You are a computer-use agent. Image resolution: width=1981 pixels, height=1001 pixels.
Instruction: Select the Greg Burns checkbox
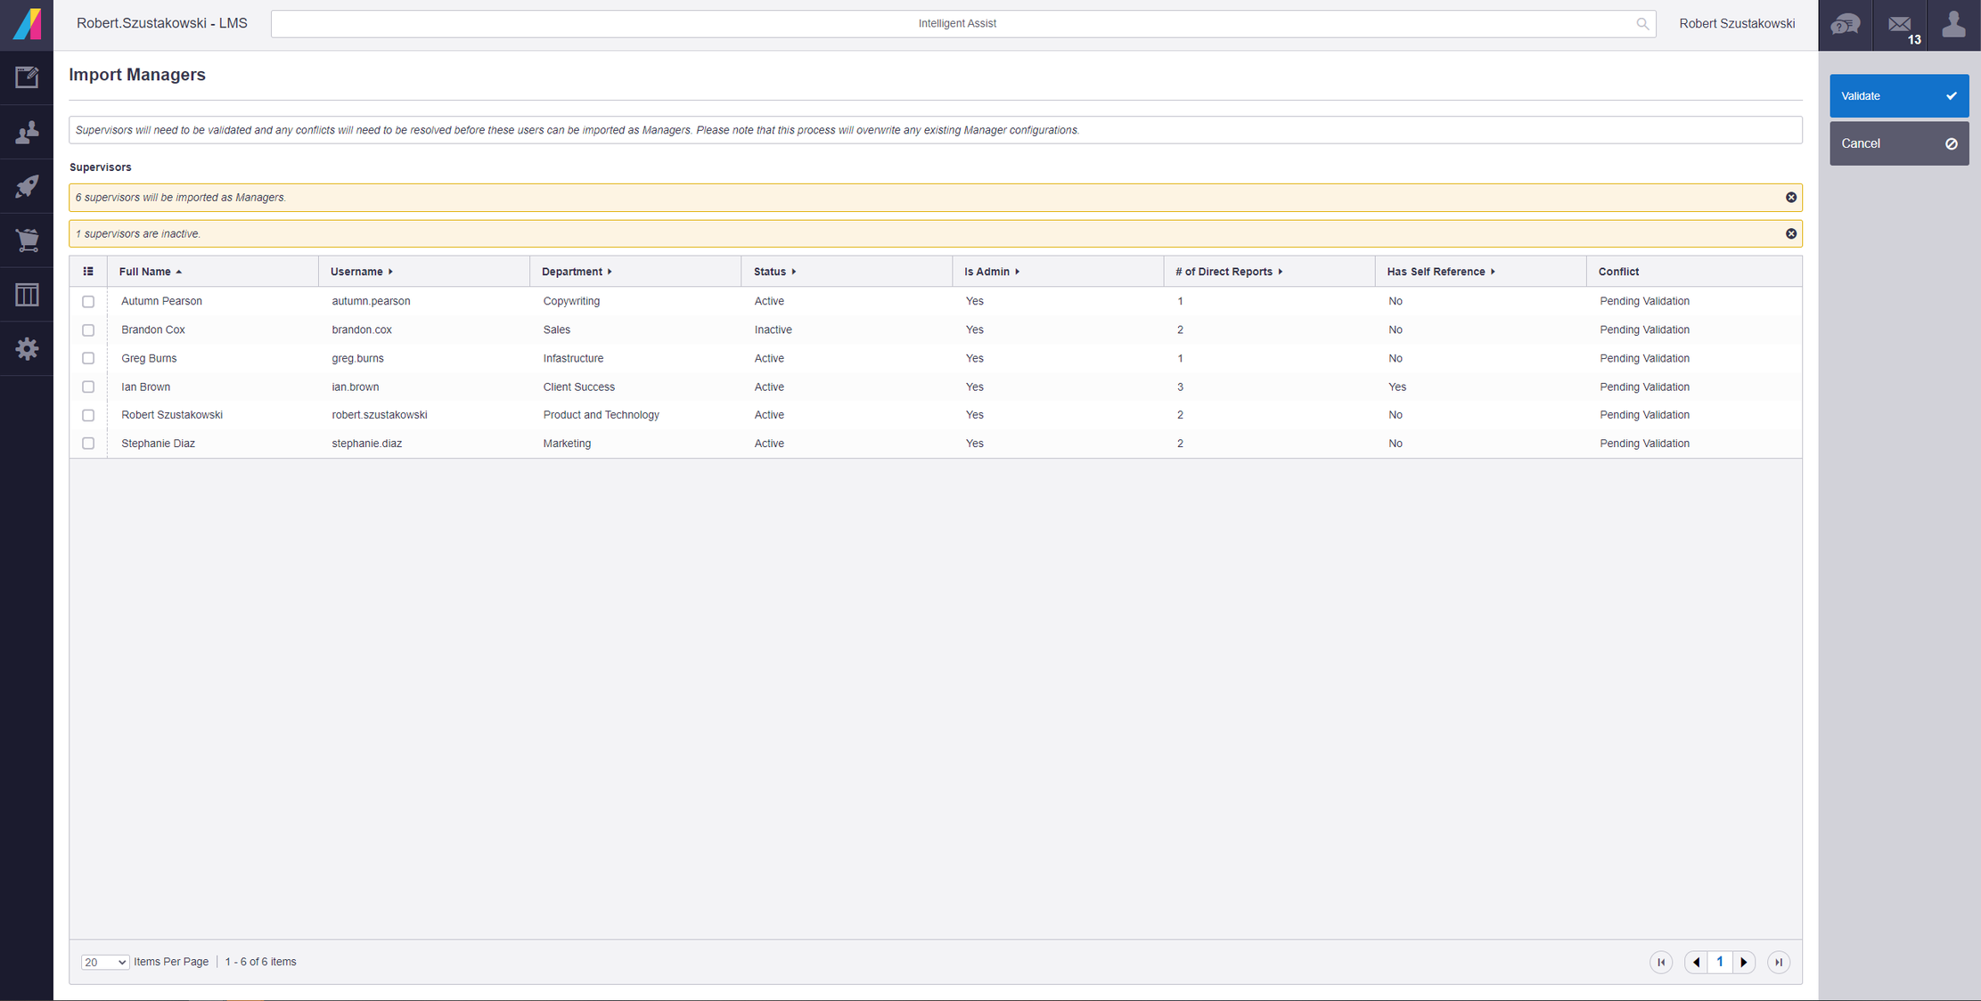(x=88, y=358)
